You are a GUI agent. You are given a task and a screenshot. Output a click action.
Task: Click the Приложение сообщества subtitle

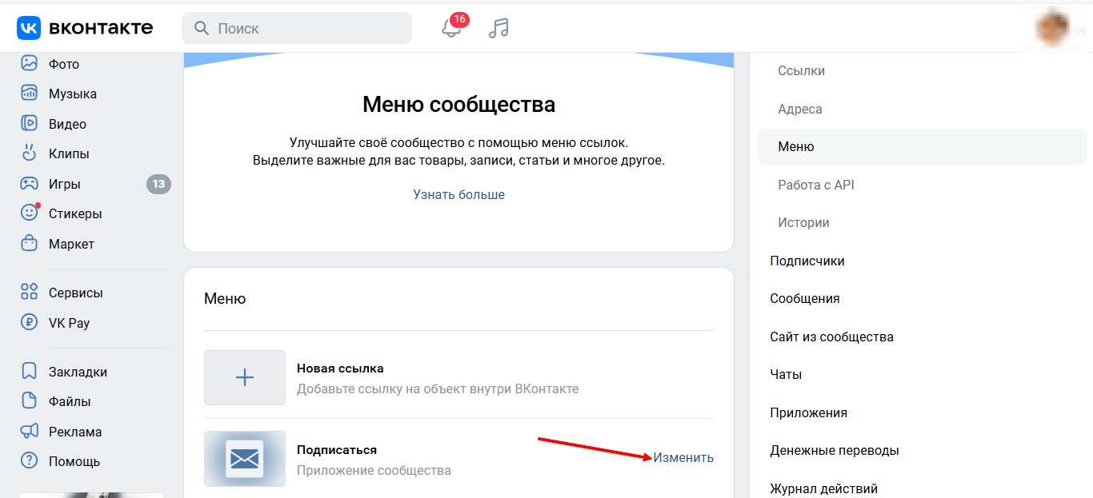(374, 470)
